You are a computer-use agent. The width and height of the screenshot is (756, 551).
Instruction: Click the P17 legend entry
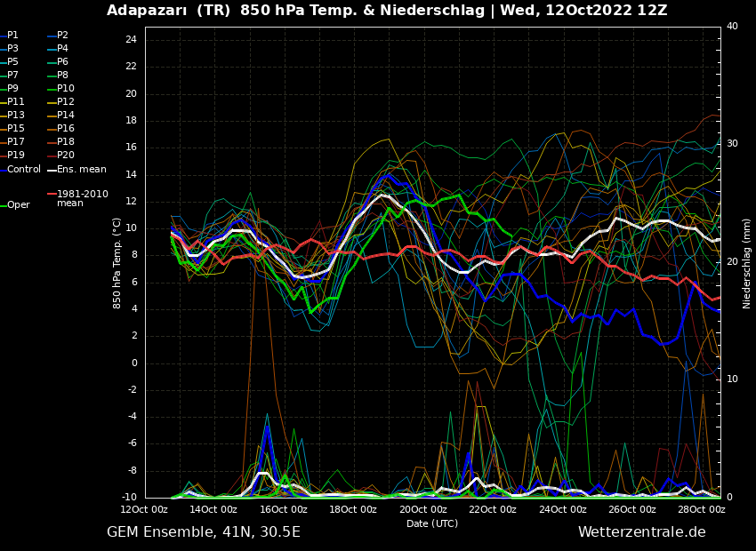[12, 141]
